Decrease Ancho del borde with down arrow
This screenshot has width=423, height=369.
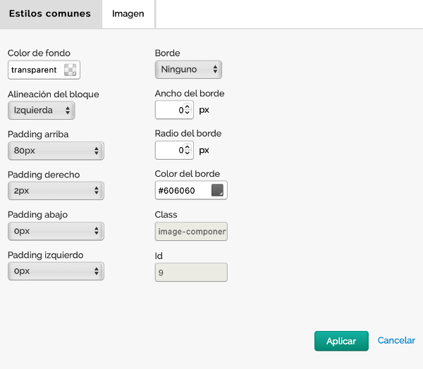[188, 113]
